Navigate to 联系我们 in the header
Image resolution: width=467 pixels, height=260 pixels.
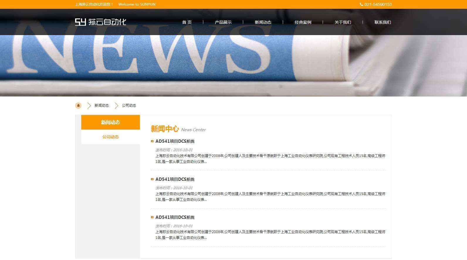click(383, 22)
